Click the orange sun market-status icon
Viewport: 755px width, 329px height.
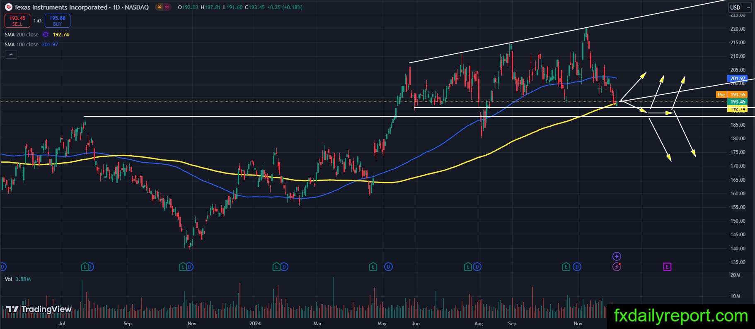159,7
